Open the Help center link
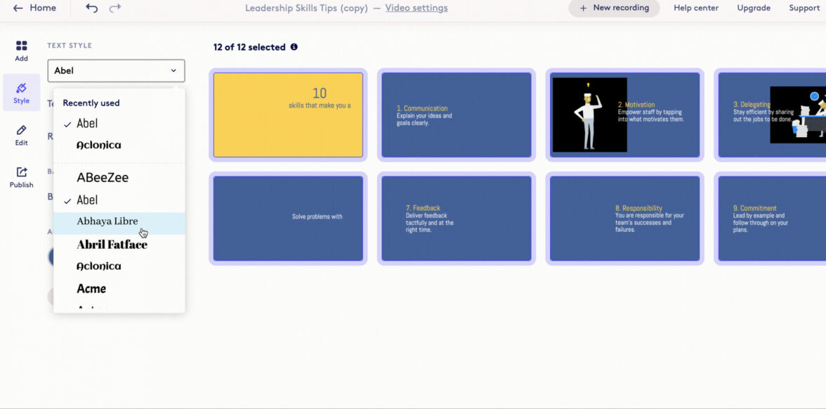 coord(696,8)
